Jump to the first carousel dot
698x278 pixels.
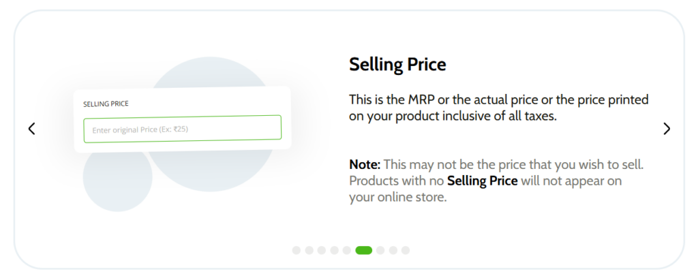click(x=297, y=251)
